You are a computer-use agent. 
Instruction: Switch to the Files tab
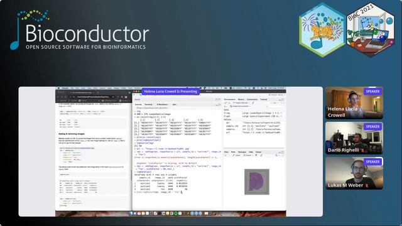click(226, 152)
